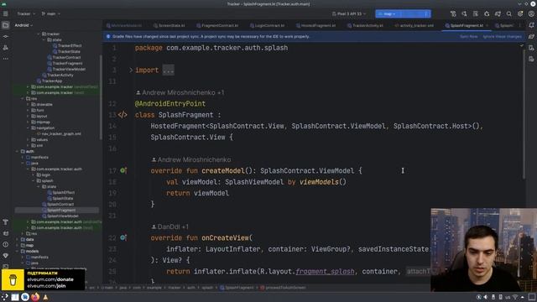Expand the data module in tree

click(x=17, y=239)
